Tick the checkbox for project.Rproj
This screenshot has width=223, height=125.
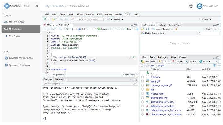point(142,94)
